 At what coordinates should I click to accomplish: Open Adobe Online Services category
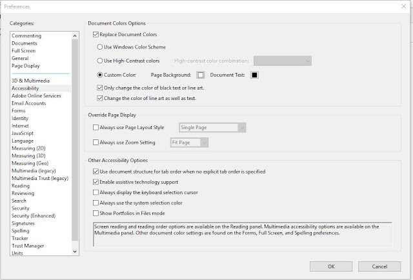36,95
